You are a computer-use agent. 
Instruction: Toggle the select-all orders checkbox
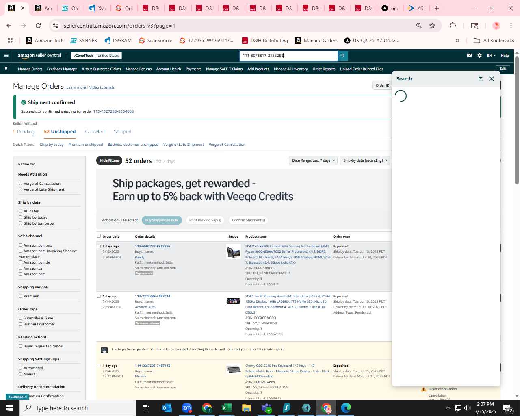click(x=99, y=236)
